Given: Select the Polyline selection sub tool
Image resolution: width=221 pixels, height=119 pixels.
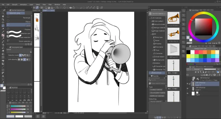Looking at the screenshot, I should (19, 29).
